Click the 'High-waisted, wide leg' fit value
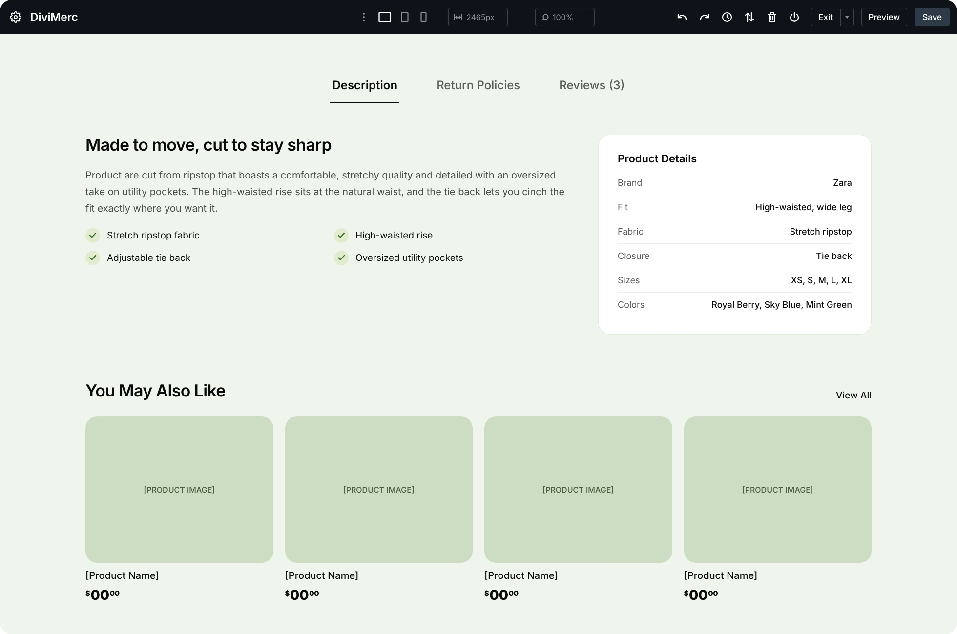This screenshot has width=957, height=634. [x=803, y=207]
